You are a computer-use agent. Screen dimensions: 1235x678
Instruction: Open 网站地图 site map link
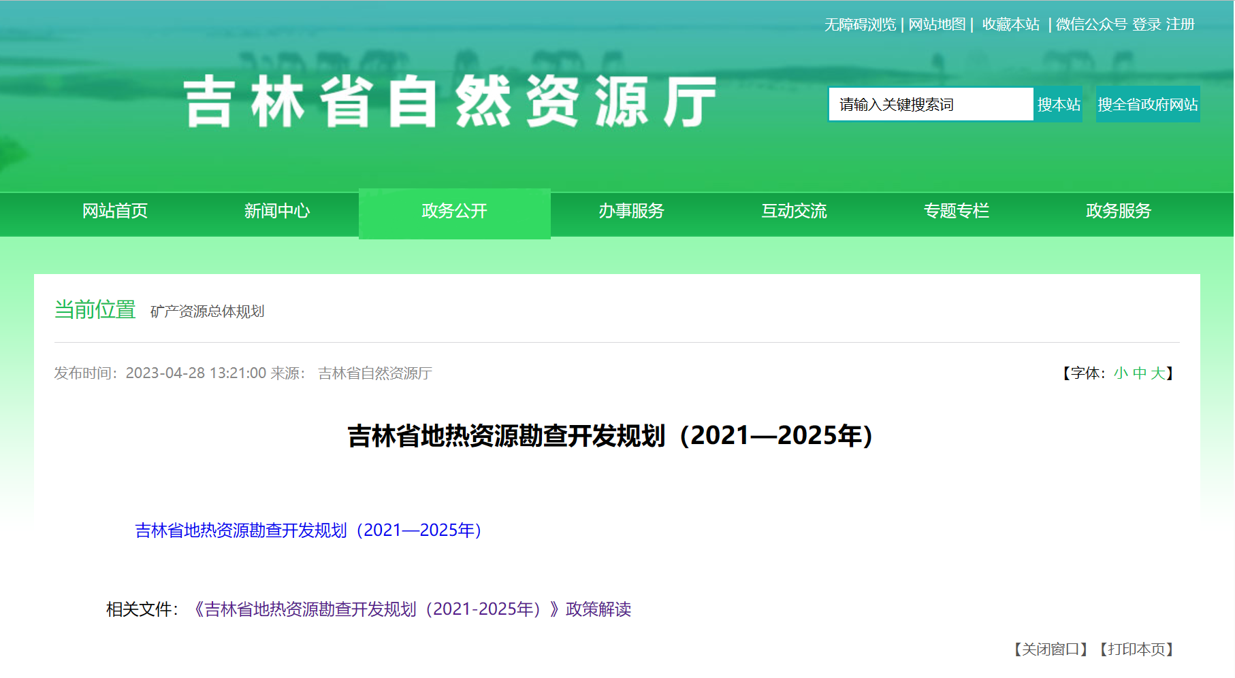[x=937, y=24]
